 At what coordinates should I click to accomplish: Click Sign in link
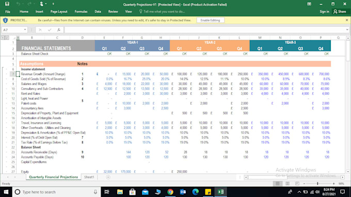[x=324, y=12]
